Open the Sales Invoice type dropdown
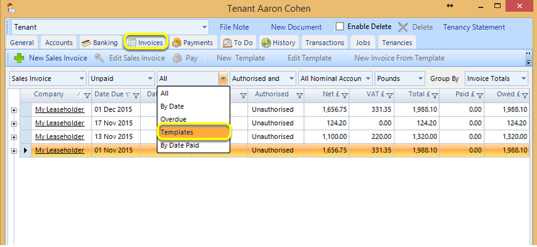Image resolution: width=537 pixels, height=247 pixels. click(82, 79)
